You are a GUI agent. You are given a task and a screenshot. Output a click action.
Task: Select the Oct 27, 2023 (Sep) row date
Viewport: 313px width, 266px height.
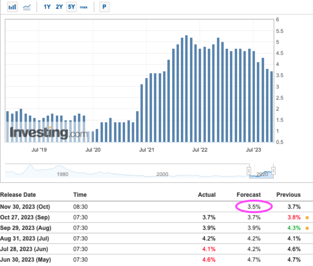(25, 217)
